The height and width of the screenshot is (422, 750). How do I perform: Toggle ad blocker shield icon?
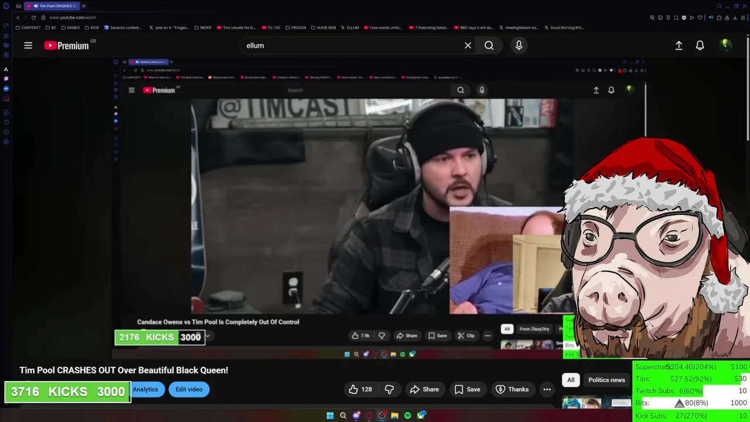tap(684, 18)
